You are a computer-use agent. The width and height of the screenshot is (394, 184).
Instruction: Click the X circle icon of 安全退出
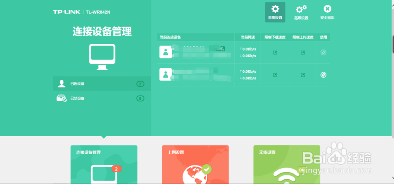click(327, 9)
